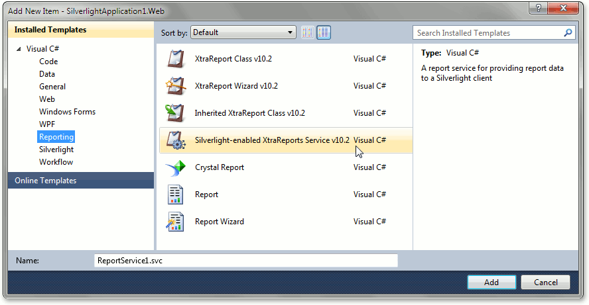Select the Code category
589x305 pixels.
tap(48, 62)
